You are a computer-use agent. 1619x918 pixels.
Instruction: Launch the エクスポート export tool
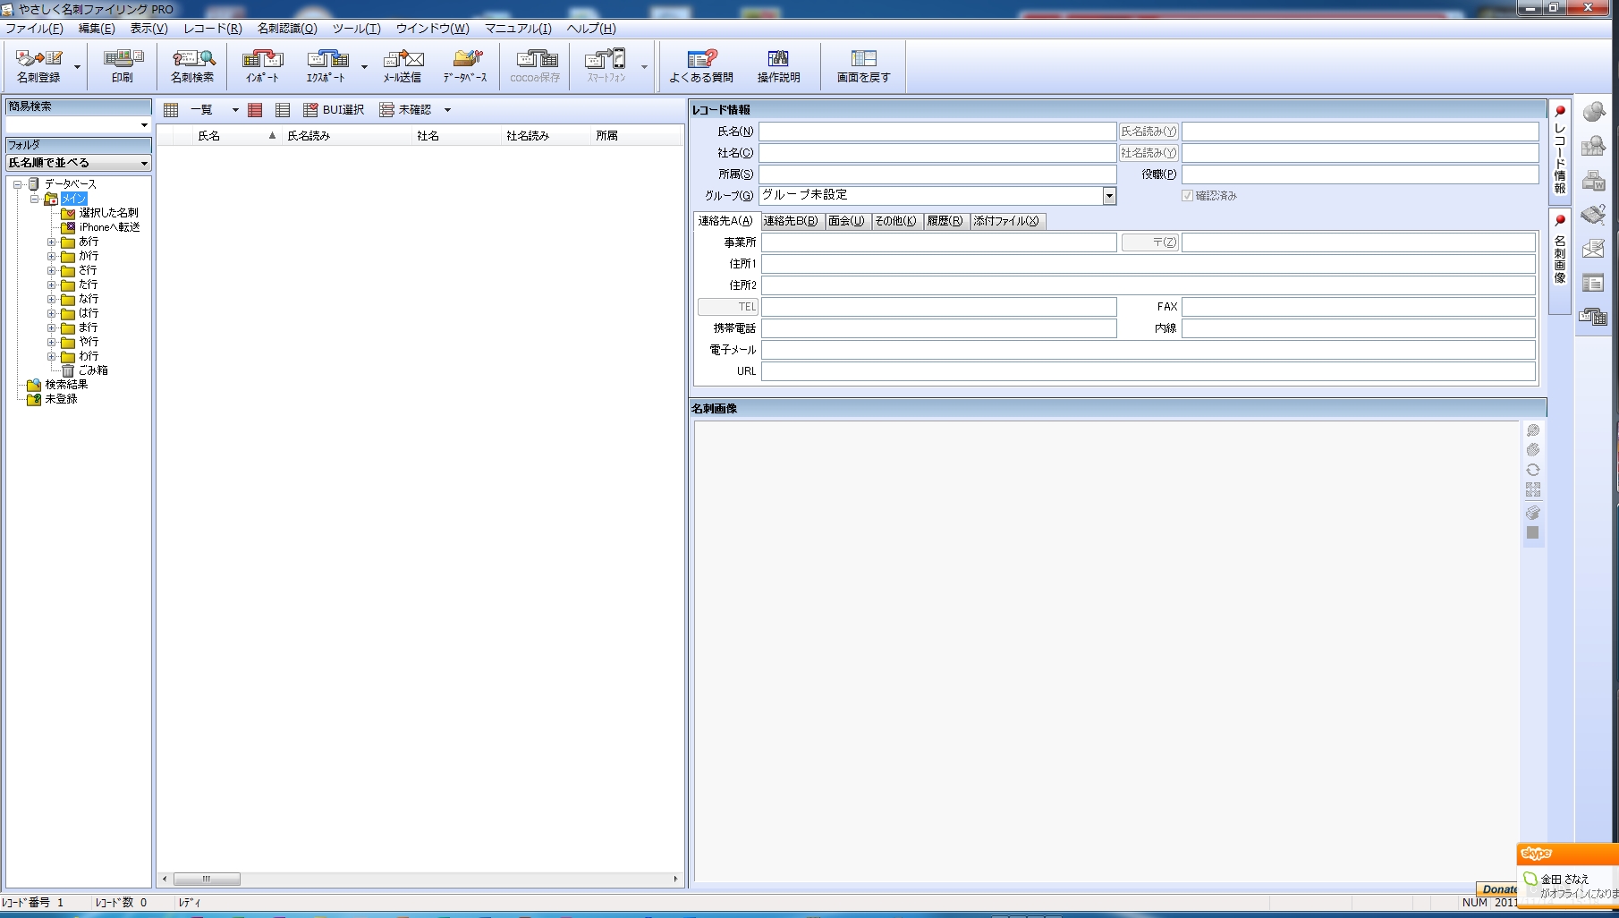coord(326,66)
